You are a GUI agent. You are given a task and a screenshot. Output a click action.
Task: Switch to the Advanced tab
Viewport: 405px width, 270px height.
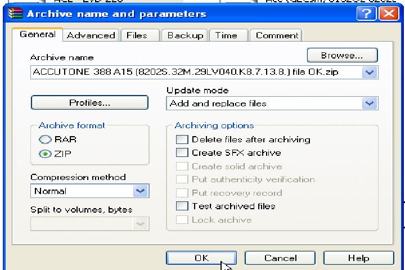tap(91, 35)
